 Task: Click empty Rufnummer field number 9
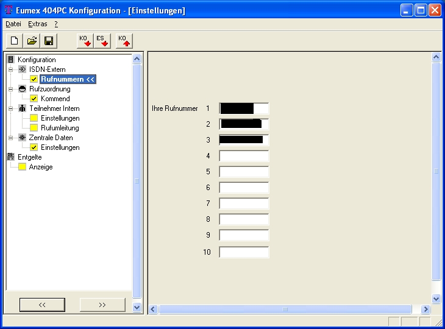click(244, 235)
